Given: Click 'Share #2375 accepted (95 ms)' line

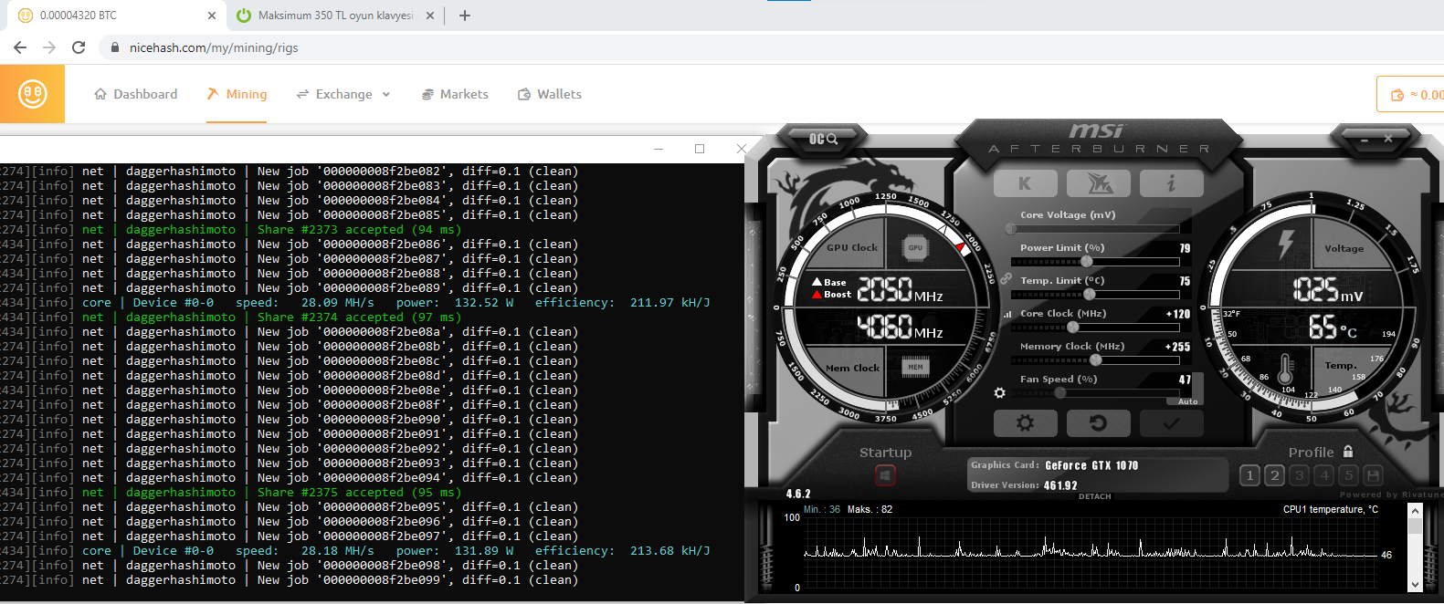Looking at the screenshot, I should [359, 493].
